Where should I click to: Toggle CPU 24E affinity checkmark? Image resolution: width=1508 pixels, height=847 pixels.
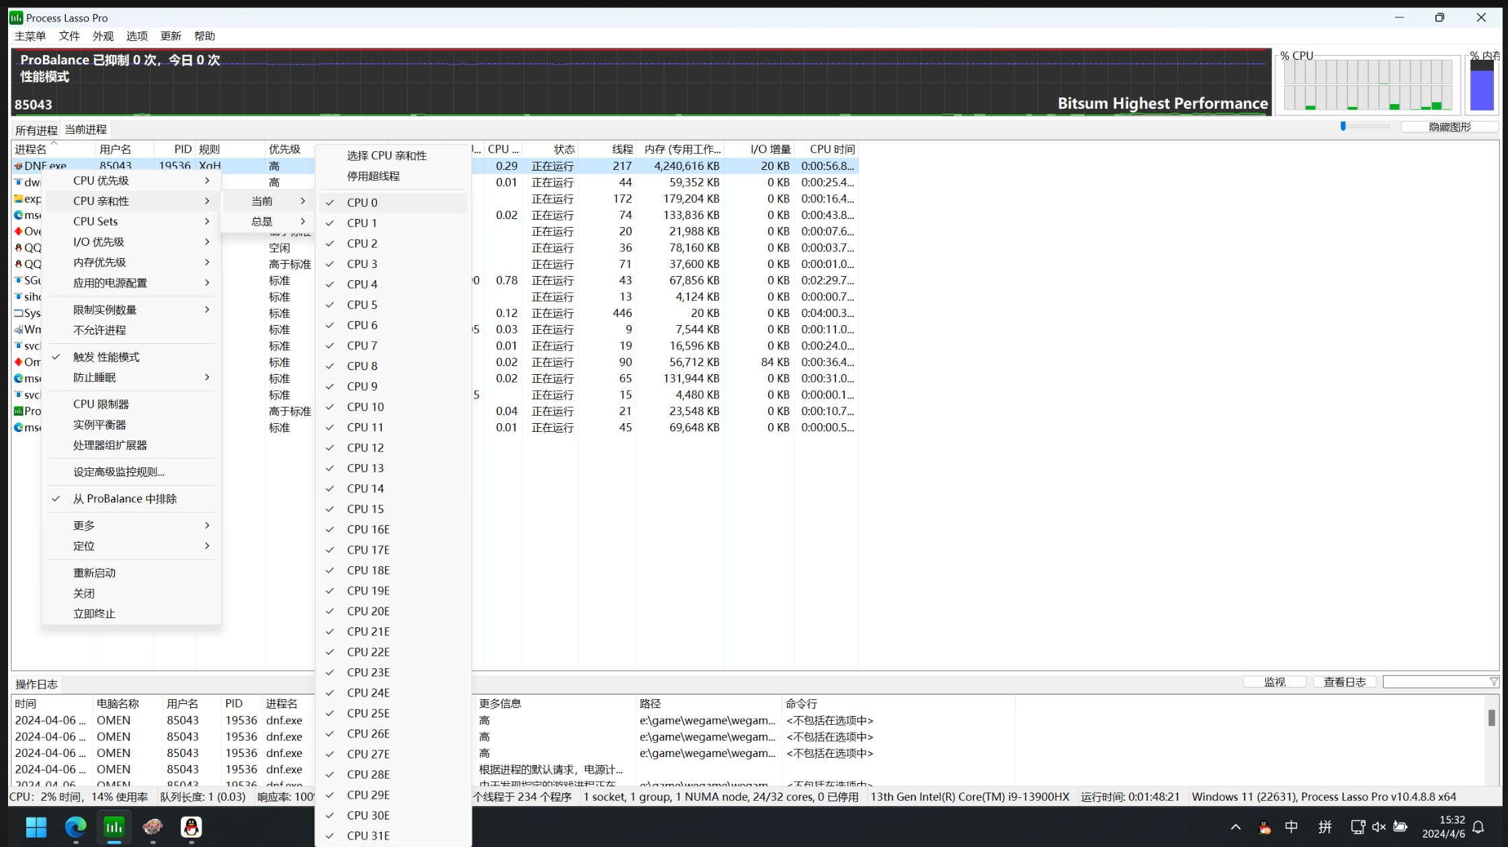click(x=393, y=693)
